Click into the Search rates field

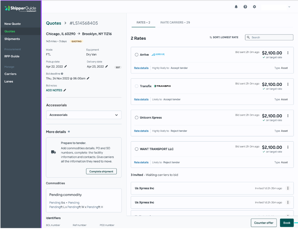[269, 37]
